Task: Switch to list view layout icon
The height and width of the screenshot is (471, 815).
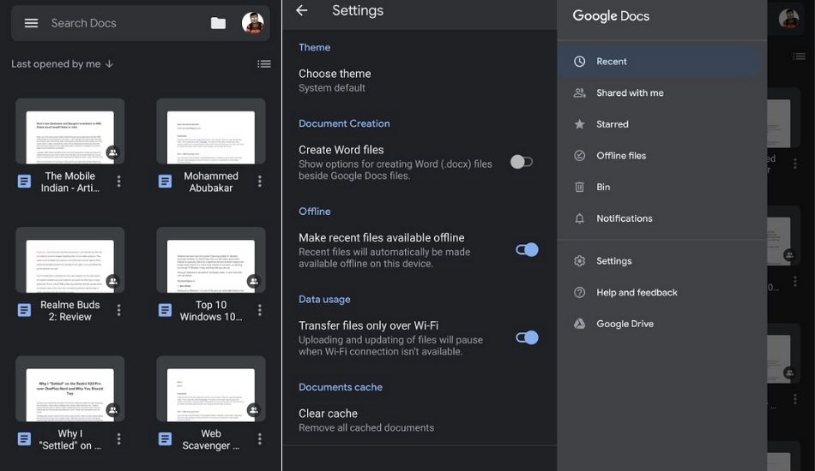Action: click(264, 64)
